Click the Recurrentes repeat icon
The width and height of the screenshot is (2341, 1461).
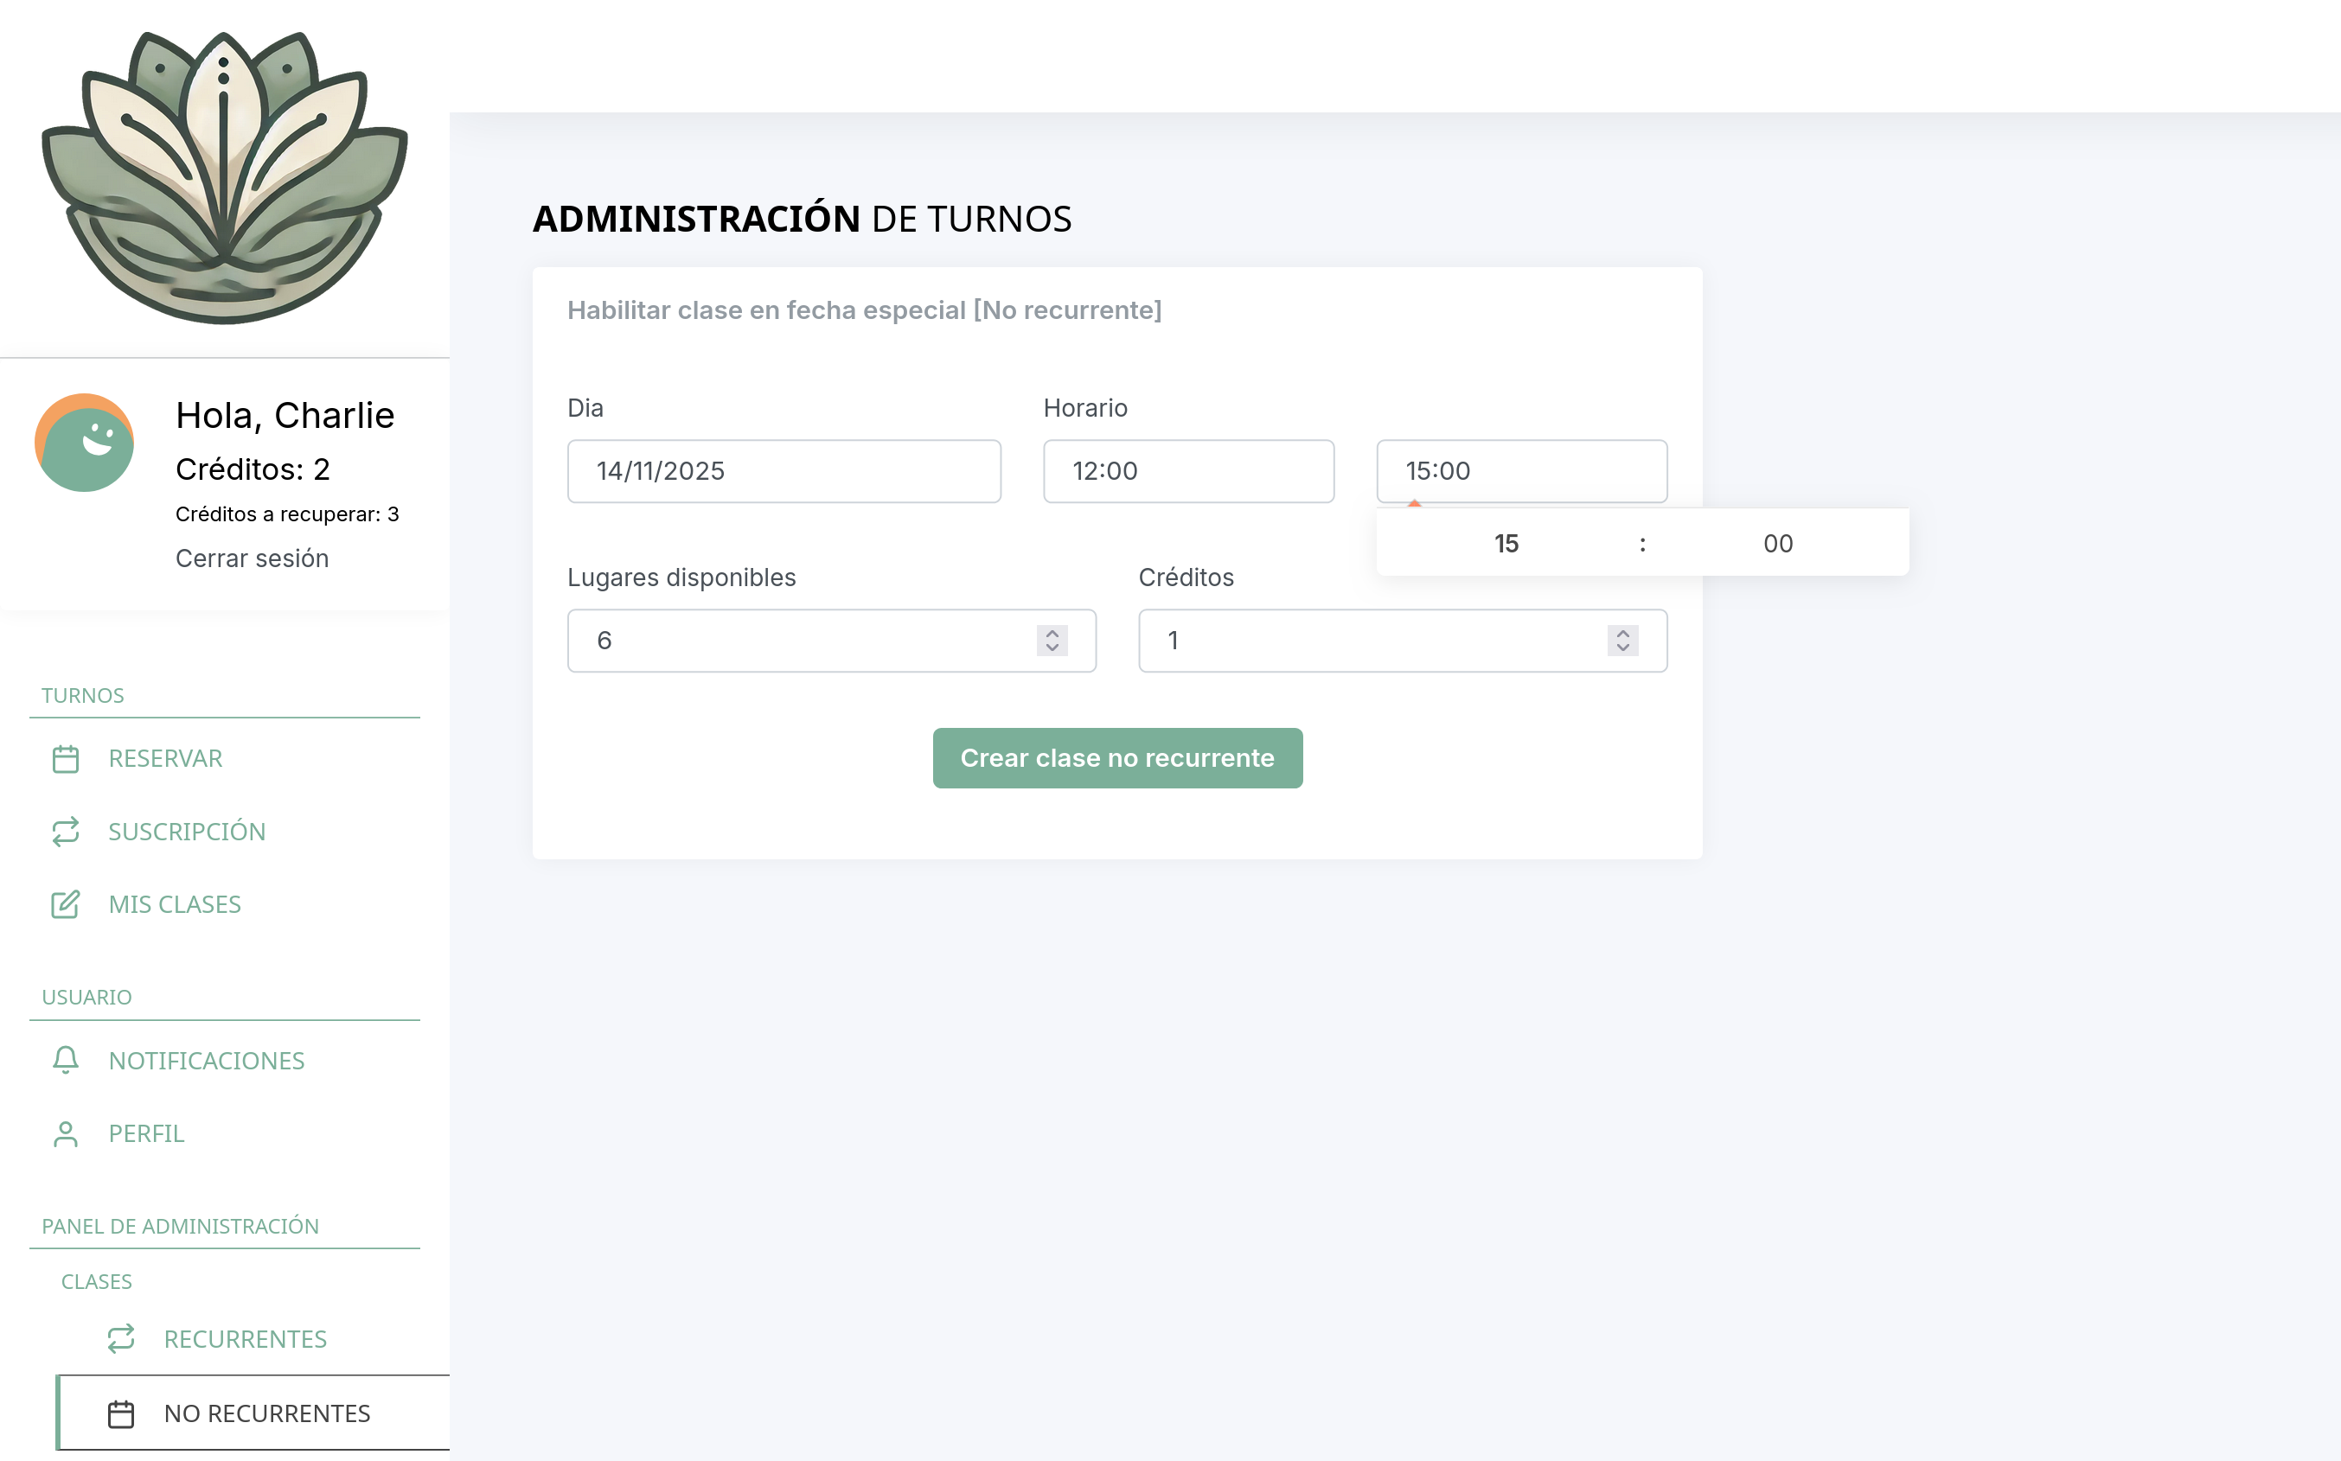tap(121, 1339)
